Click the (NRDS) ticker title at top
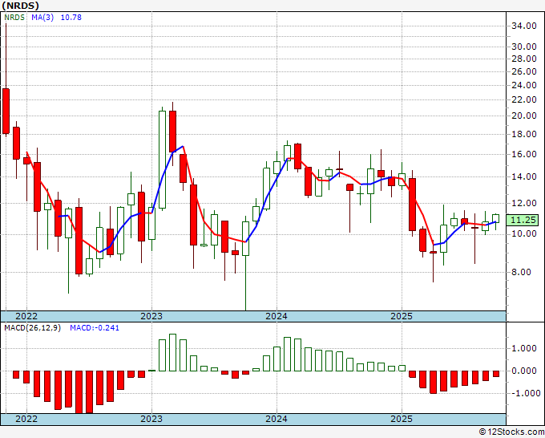This screenshot has width=545, height=438. (22, 6)
